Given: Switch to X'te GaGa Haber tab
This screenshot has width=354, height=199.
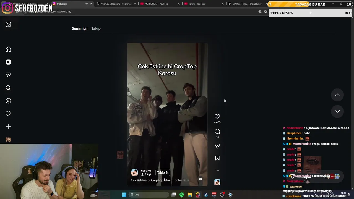Looking at the screenshot, I should tap(116, 4).
